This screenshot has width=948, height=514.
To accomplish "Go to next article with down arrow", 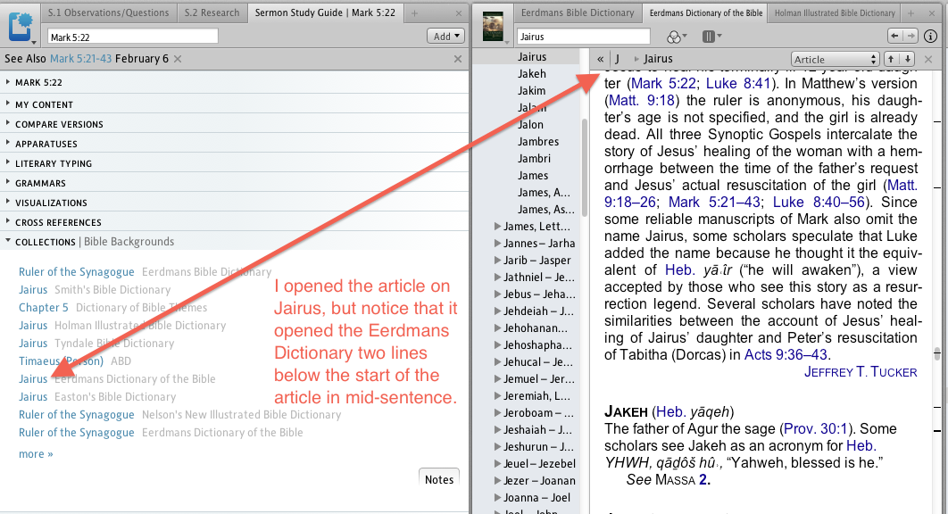I will 908,59.
